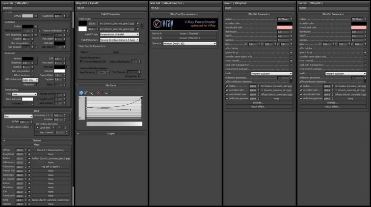Open the Falloff Direction dropdown
The width and height of the screenshot is (371, 207).
click(119, 40)
